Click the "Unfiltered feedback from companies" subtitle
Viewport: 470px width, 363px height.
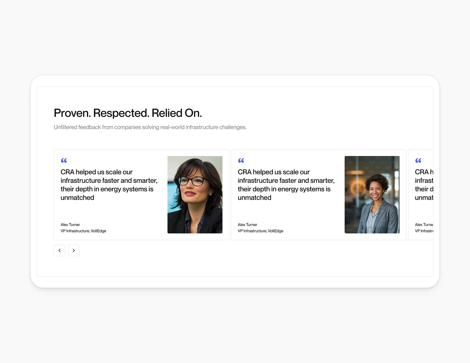click(150, 127)
